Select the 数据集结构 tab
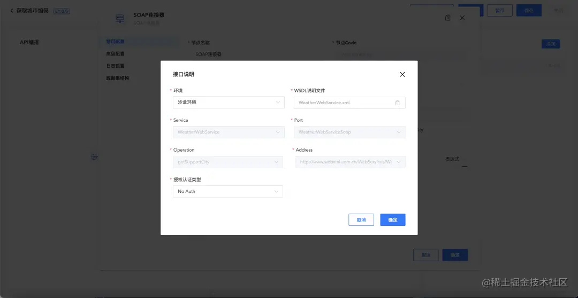Viewport: 578px width, 298px height. tap(118, 79)
